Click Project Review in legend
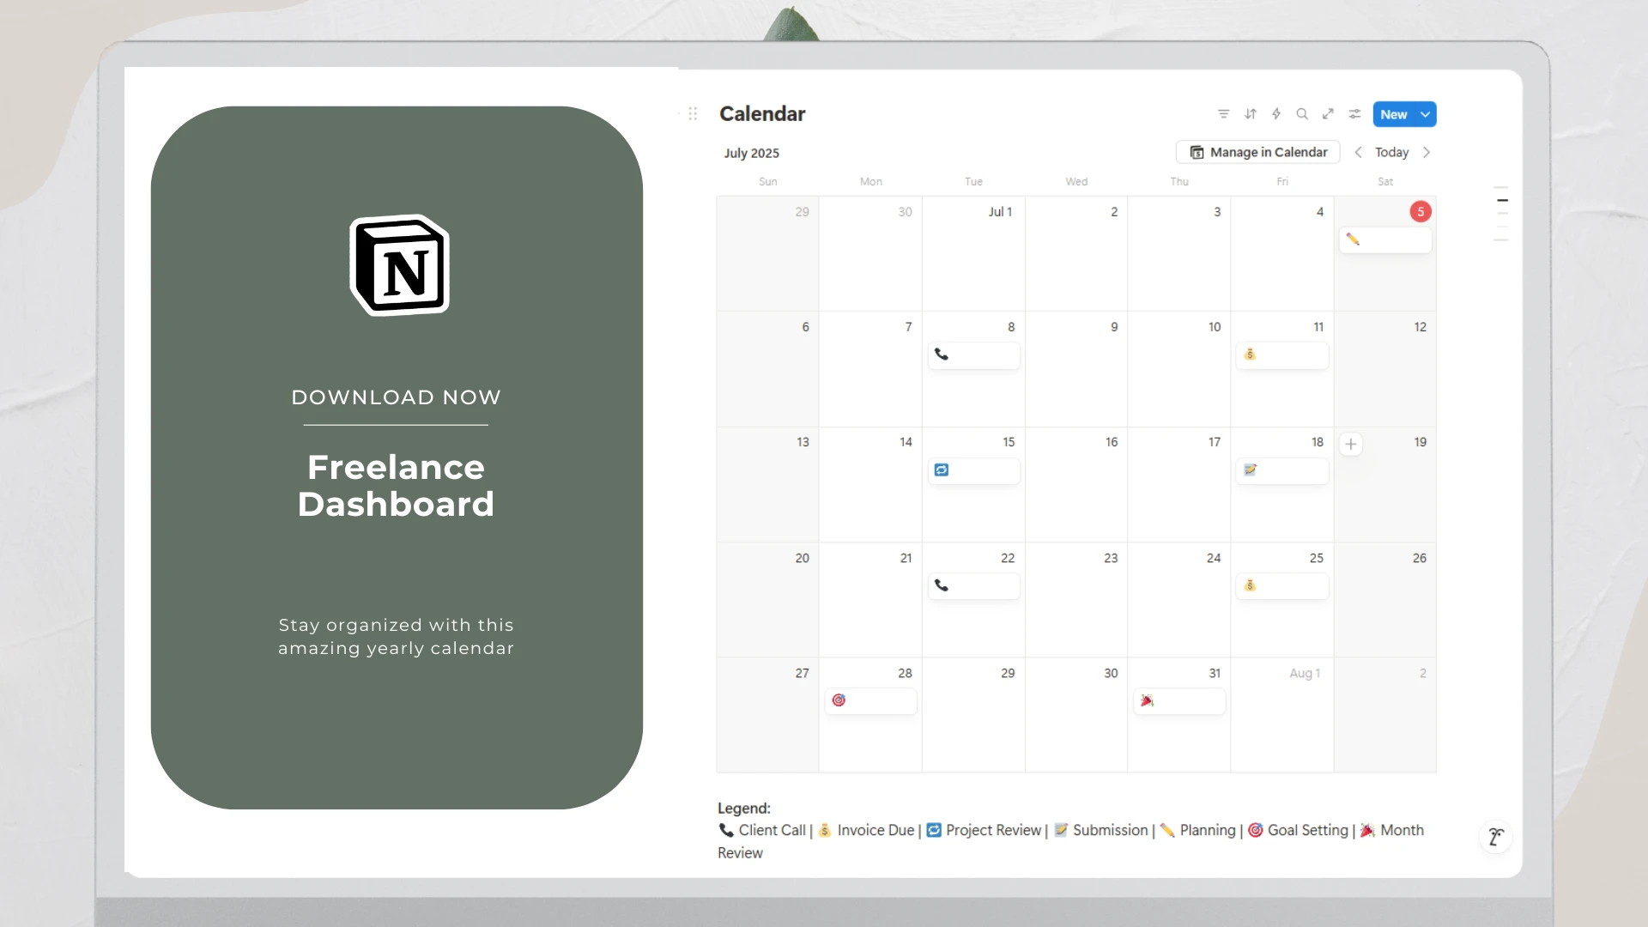Viewport: 1648px width, 927px height. pyautogui.click(x=993, y=830)
